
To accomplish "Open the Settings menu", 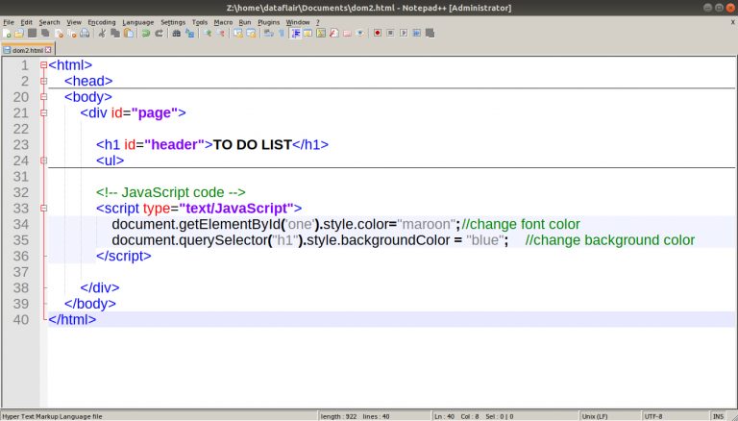I will pyautogui.click(x=173, y=22).
